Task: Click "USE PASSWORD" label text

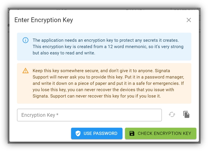Action: [100, 133]
